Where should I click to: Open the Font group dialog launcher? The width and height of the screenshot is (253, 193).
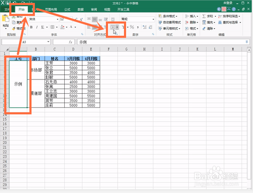pos(82,34)
